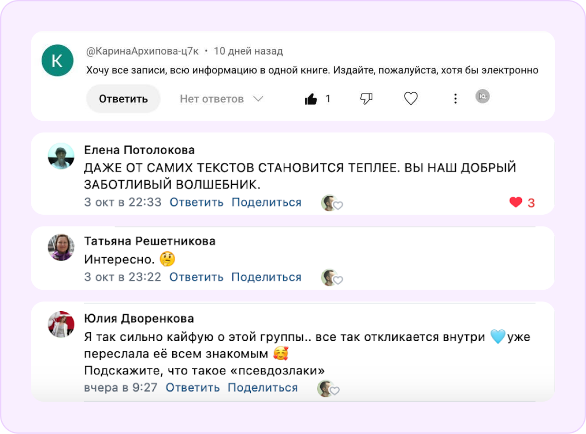
Task: Open Юлия Дворенкова's profile picture
Action: [x=61, y=324]
